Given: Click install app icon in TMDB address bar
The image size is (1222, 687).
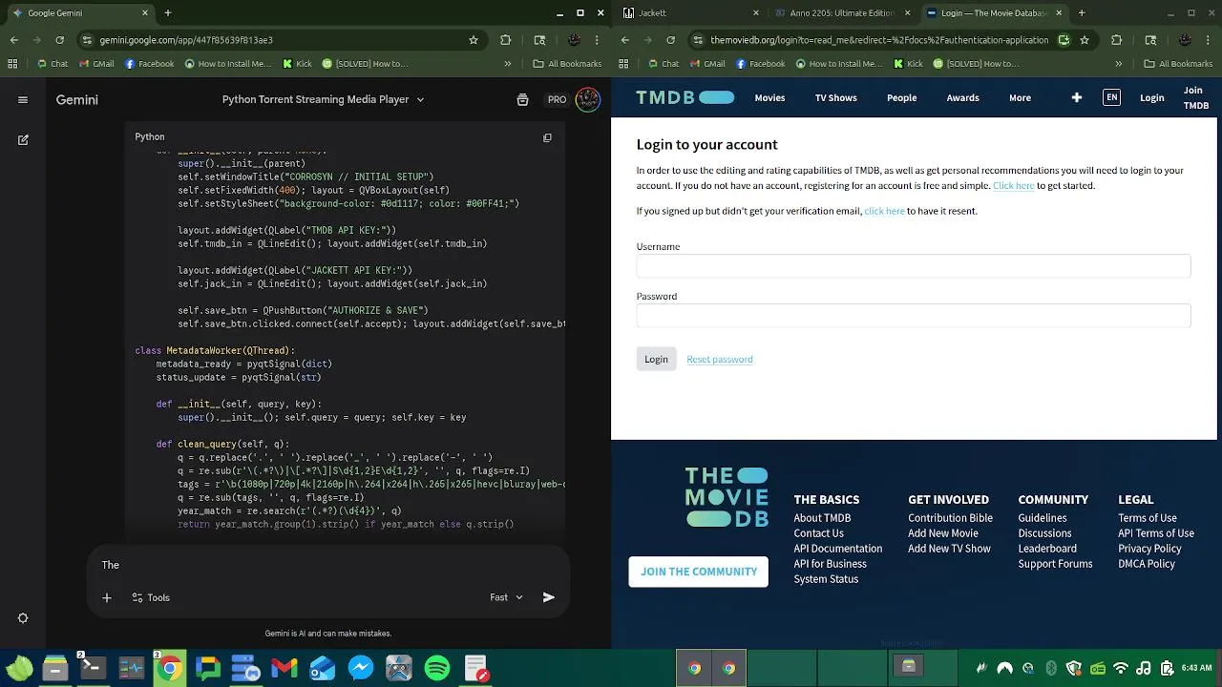Looking at the screenshot, I should point(1064,40).
